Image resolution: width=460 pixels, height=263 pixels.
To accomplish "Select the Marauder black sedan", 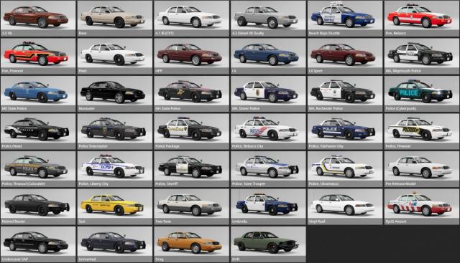I will [x=114, y=94].
